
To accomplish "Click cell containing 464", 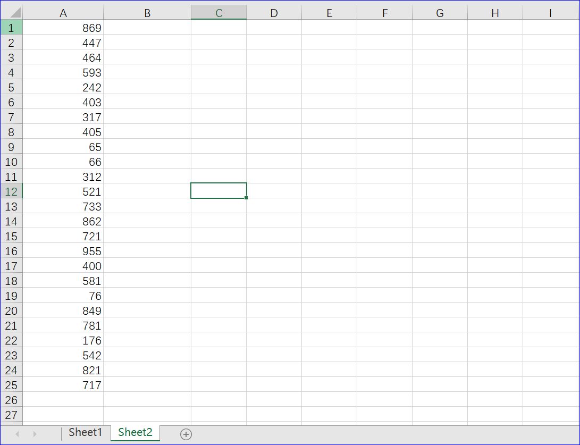I will click(x=63, y=57).
